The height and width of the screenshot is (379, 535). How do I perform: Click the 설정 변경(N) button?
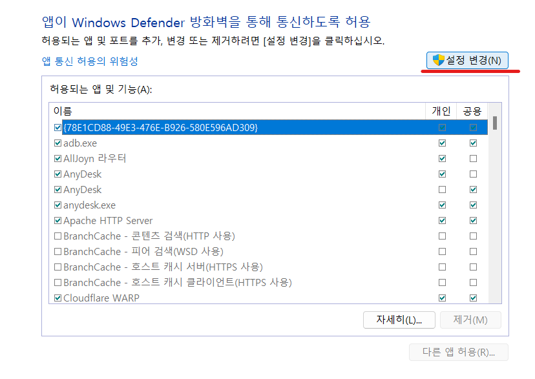[467, 60]
